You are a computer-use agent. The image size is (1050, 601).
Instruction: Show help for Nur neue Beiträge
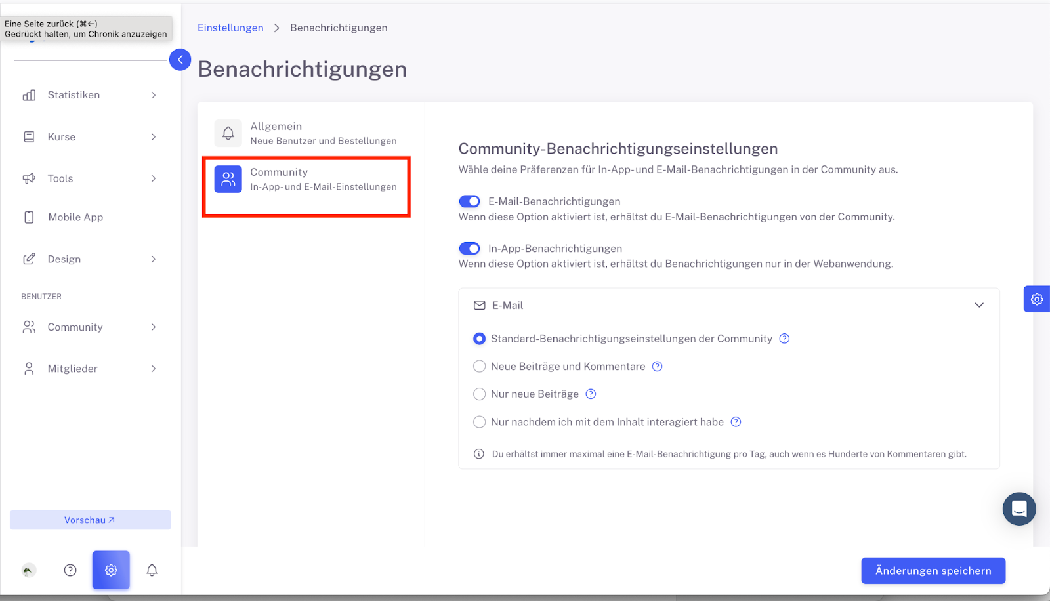(591, 394)
